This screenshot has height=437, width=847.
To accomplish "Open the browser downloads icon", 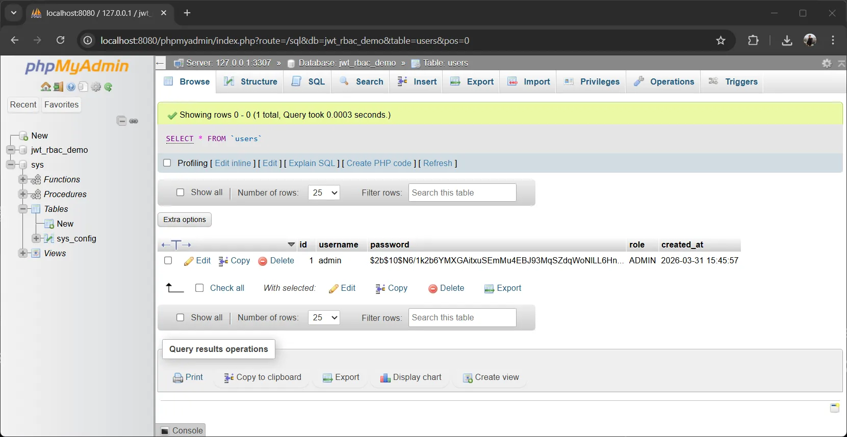I will [787, 40].
